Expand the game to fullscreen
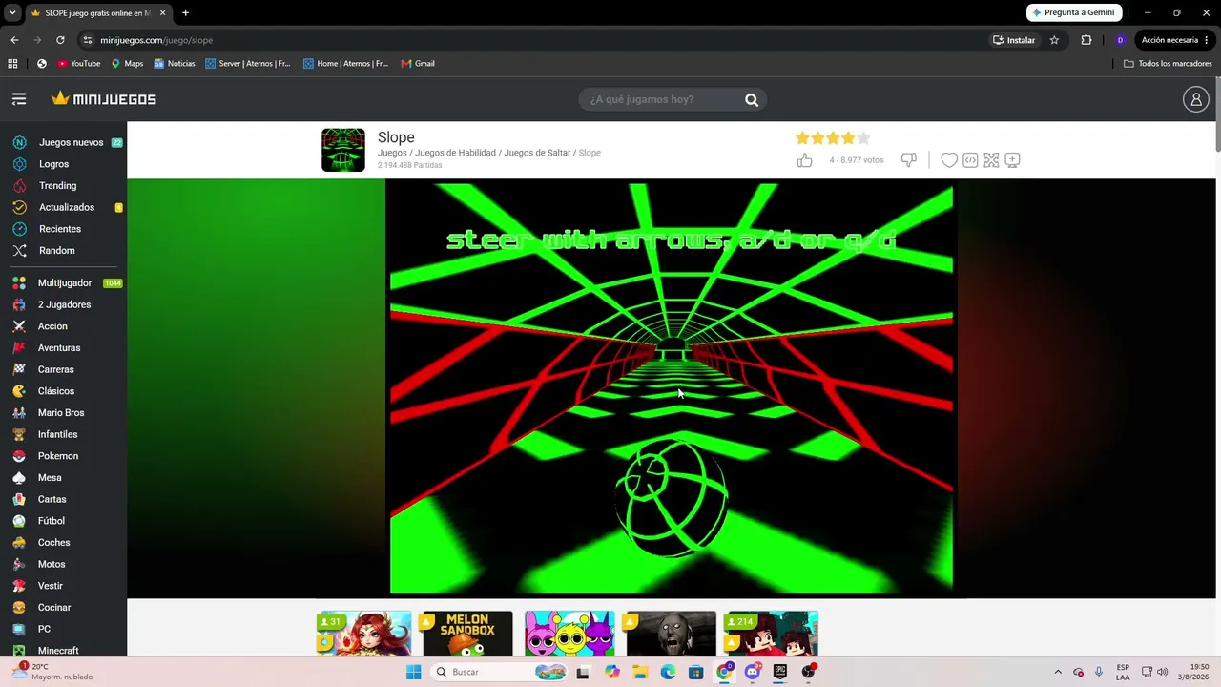 (x=991, y=160)
